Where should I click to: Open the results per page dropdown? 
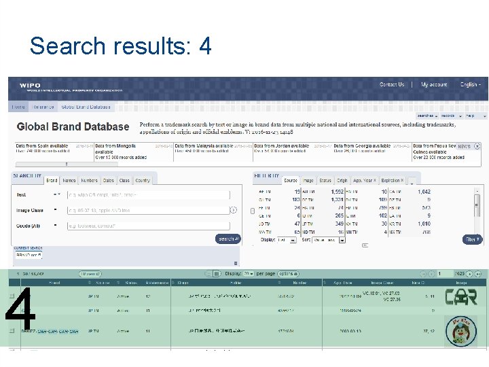tap(249, 274)
